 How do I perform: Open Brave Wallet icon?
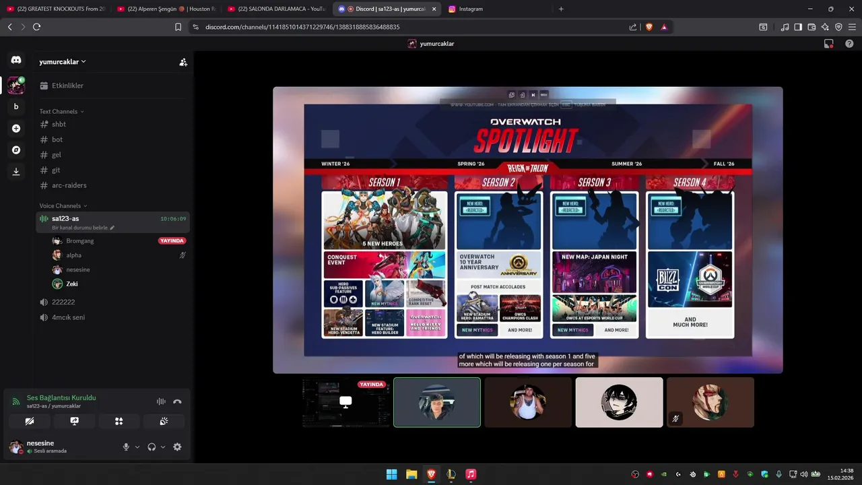point(811,27)
